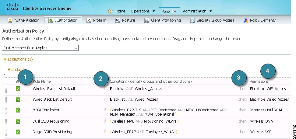Click rule name Wired Black List Default
This screenshot has width=296, height=139.
pyautogui.click(x=52, y=99)
